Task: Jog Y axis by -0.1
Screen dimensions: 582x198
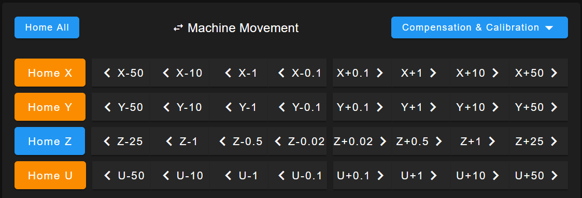Action: (297, 107)
